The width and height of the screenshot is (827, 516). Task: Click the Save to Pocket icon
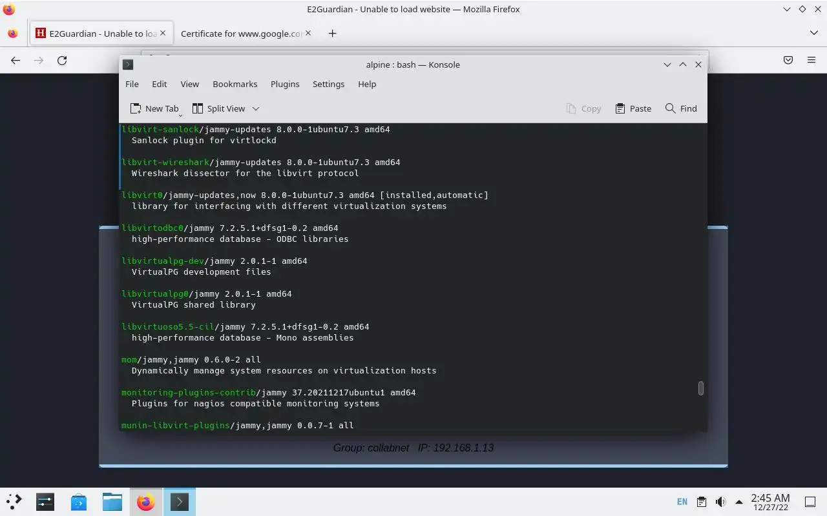(x=788, y=60)
